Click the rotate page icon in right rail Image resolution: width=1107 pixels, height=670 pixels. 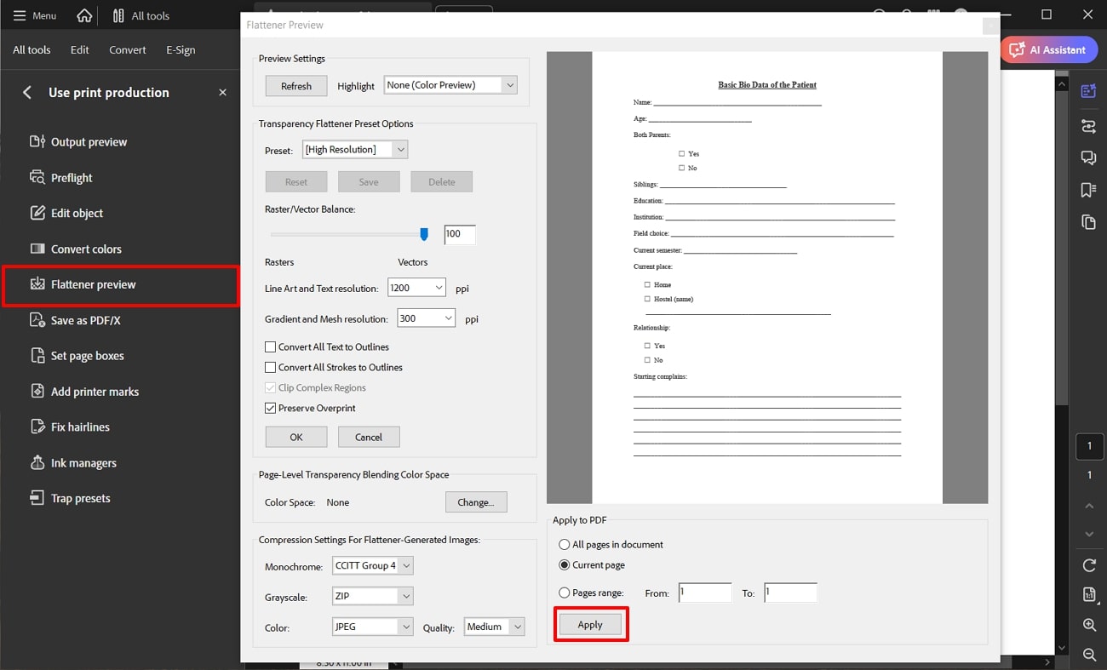(1089, 565)
